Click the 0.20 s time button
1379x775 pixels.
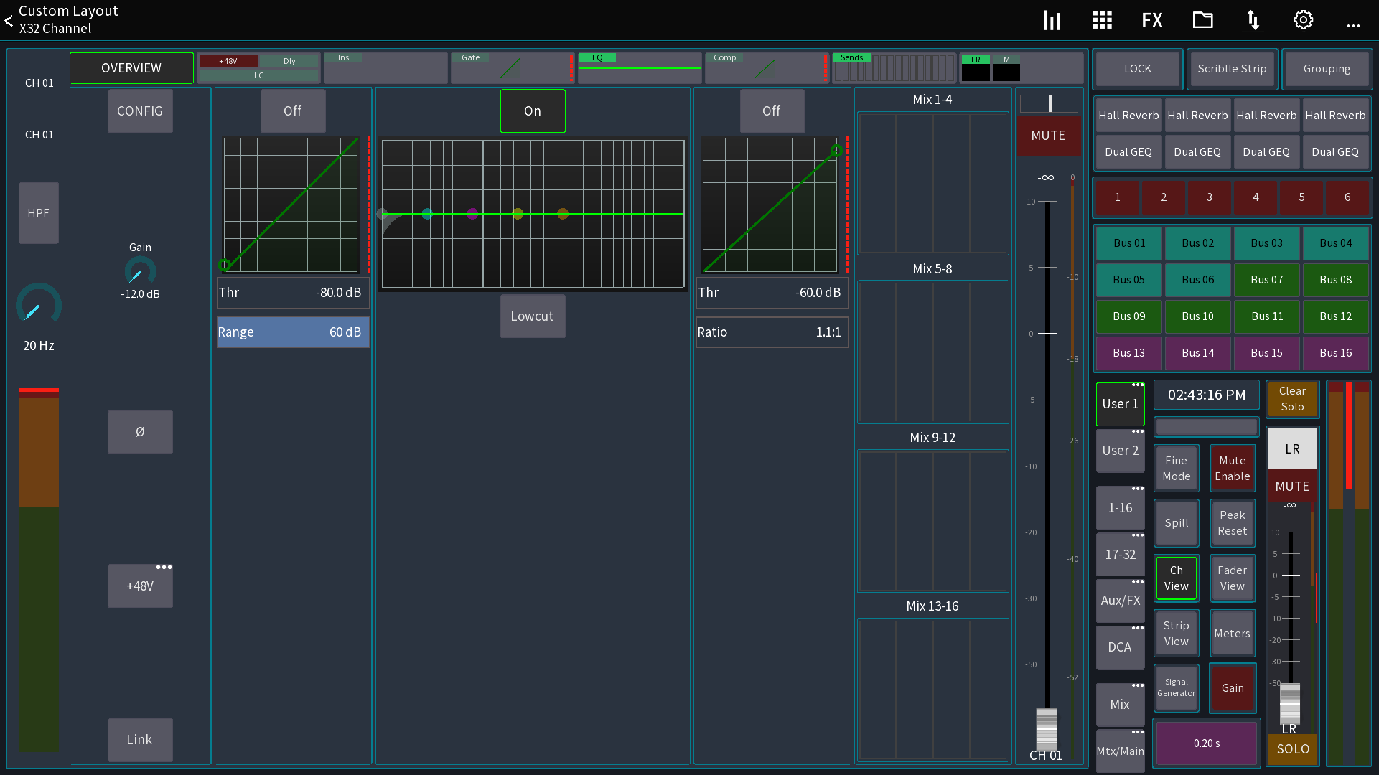1207,743
